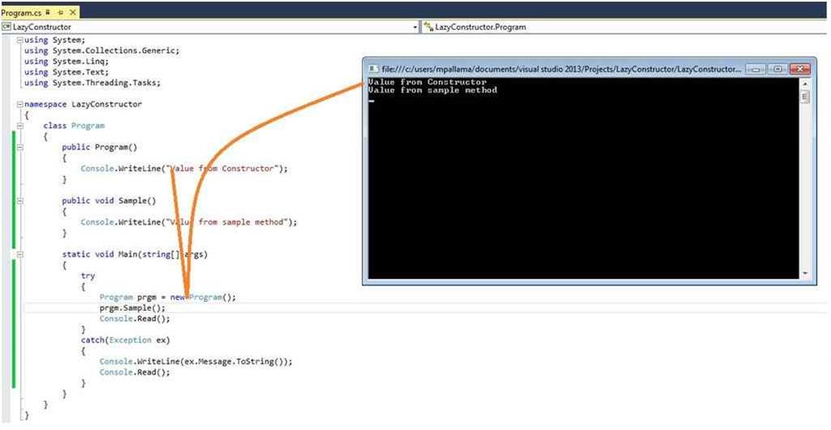Click the console scrollbar down arrow
The image size is (831, 430).
tap(805, 273)
